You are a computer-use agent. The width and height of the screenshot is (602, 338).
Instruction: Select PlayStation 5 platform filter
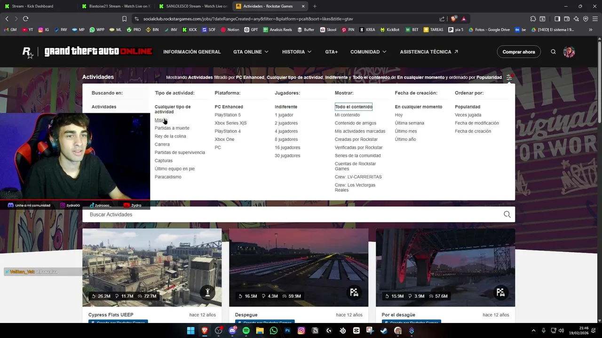[228, 115]
